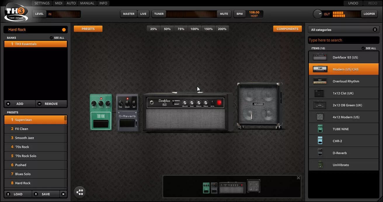
Task: Enable LIVE mode
Action: click(x=143, y=13)
